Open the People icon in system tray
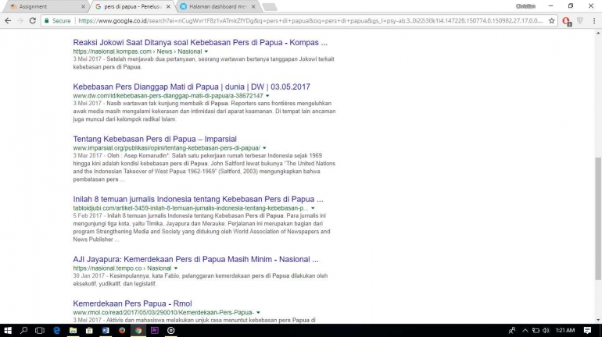This screenshot has height=337, width=602. pyautogui.click(x=512, y=330)
